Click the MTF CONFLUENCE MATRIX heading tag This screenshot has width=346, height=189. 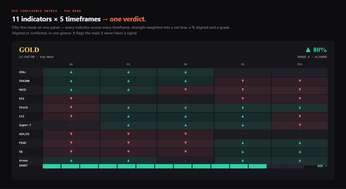point(46,11)
